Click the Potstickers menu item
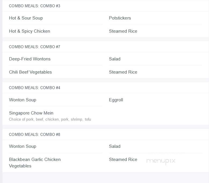Image resolution: width=209 pixels, height=183 pixels. tap(120, 18)
